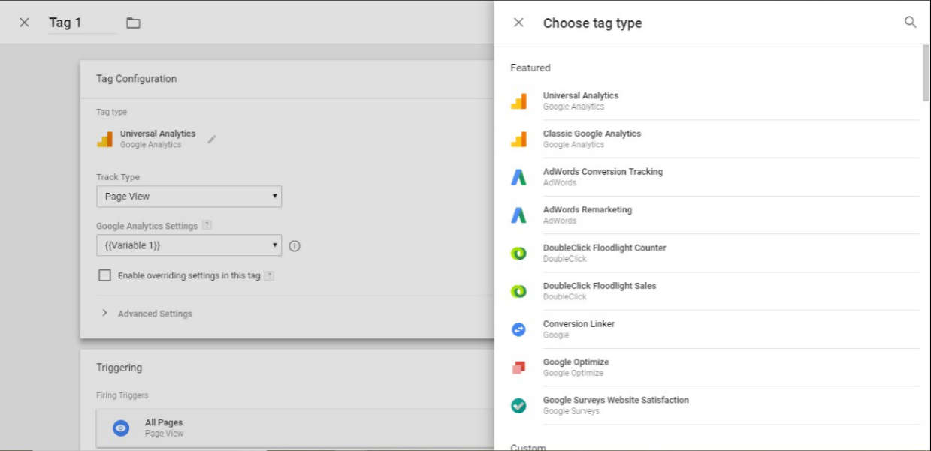Viewport: 931px width, 451px height.
Task: Click help icon beside Google Analytics Settings label
Action: click(207, 225)
